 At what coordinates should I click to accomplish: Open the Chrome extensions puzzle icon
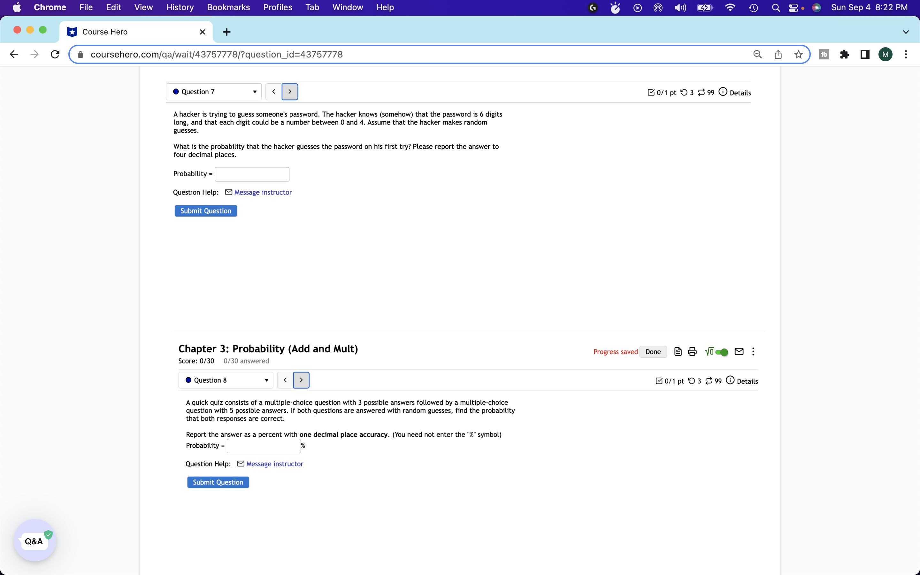point(844,54)
